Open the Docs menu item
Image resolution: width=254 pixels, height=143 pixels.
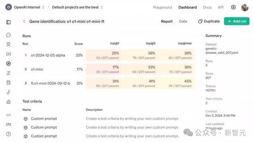[207, 7]
